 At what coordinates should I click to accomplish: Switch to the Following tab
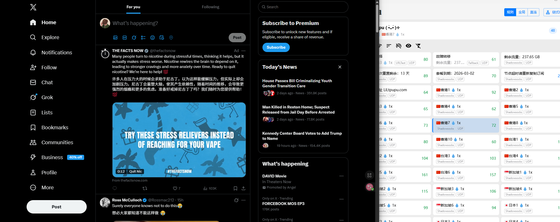pos(210,7)
